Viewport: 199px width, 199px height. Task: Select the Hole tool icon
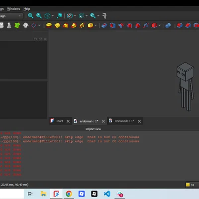[x=112, y=25]
